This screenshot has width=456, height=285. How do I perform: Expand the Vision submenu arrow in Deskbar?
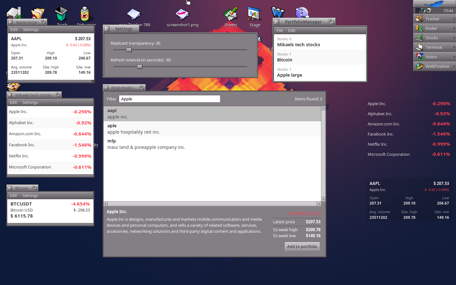(454, 57)
